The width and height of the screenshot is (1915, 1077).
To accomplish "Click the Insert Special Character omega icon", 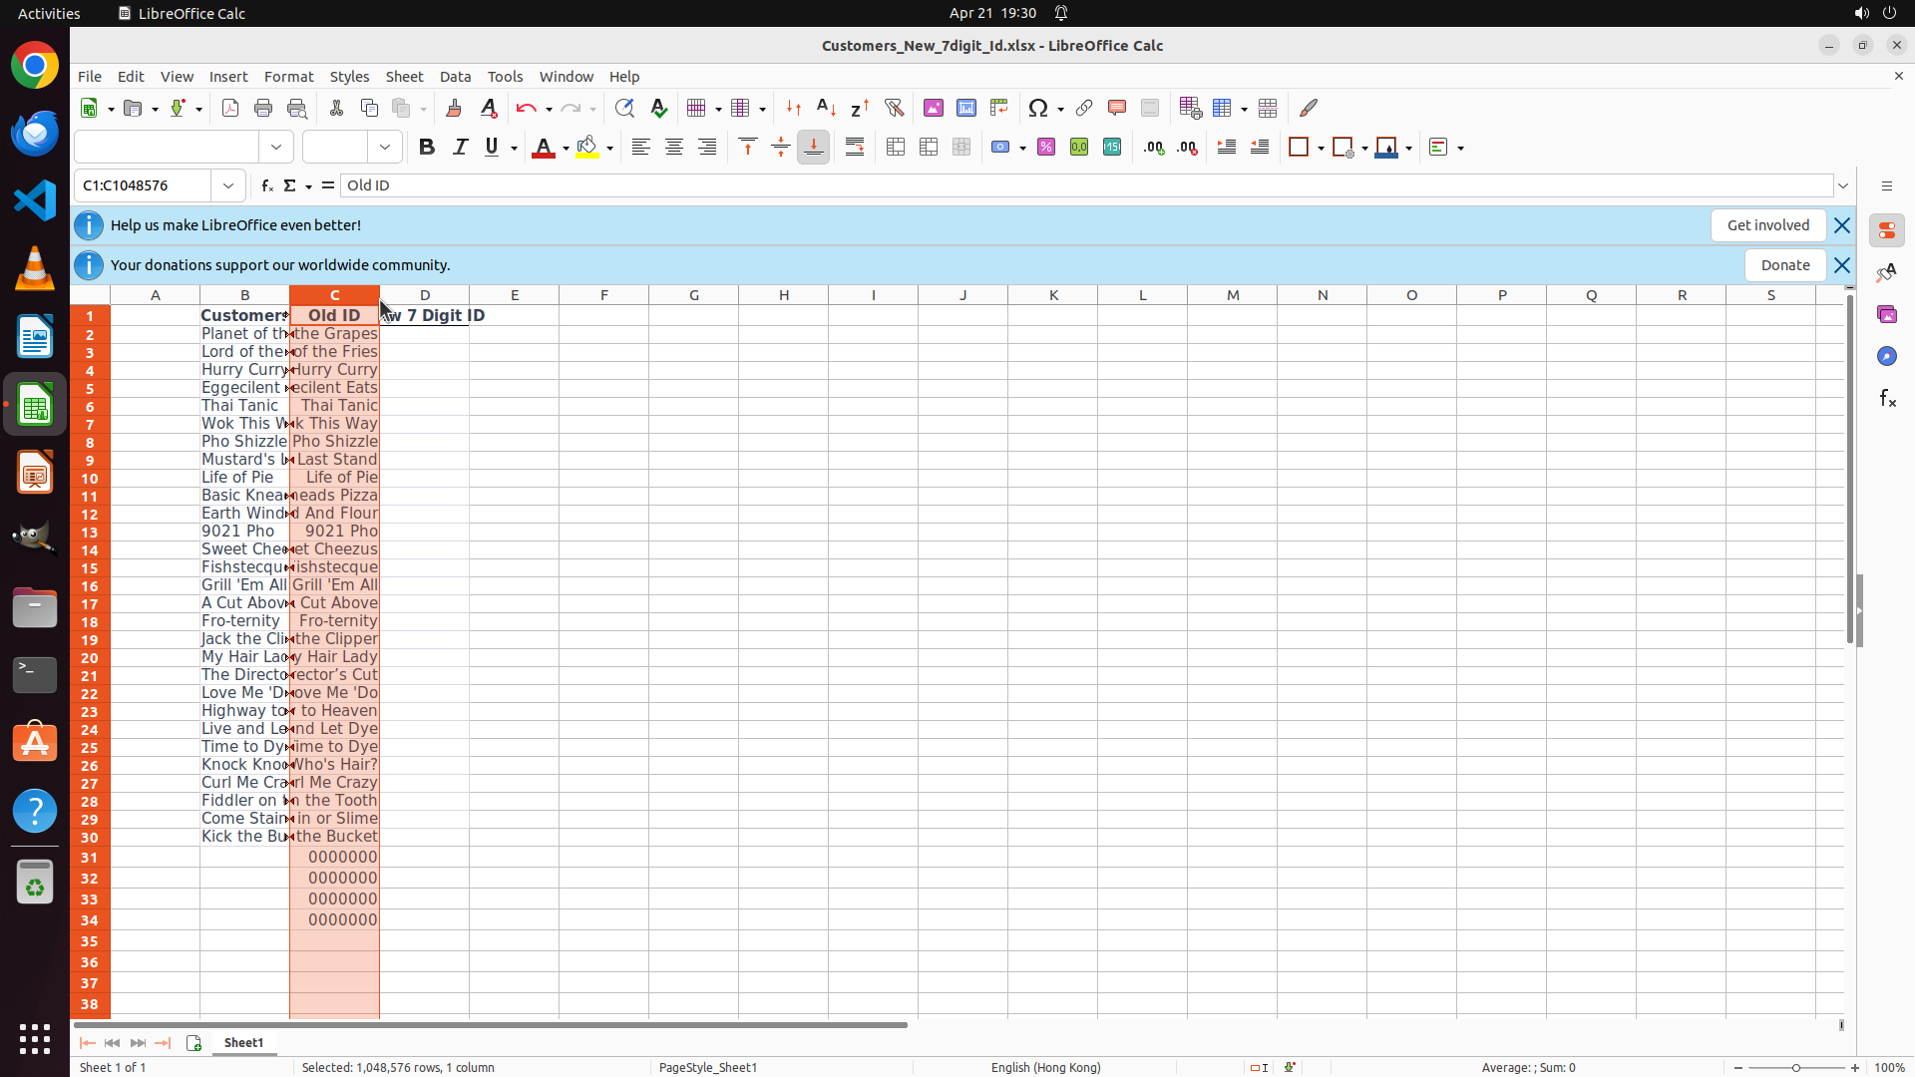I will click(x=1038, y=108).
